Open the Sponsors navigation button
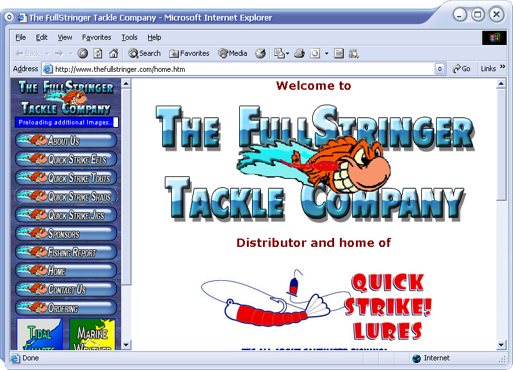 click(x=66, y=233)
